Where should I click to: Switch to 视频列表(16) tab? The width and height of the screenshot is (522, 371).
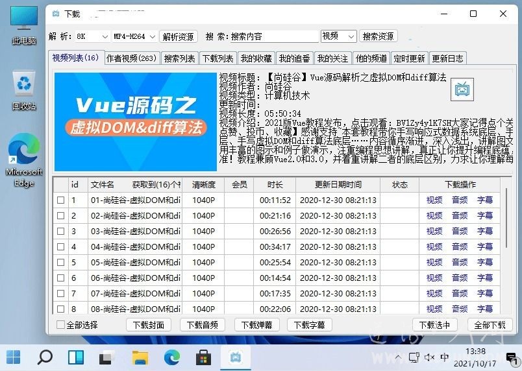pyautogui.click(x=76, y=58)
